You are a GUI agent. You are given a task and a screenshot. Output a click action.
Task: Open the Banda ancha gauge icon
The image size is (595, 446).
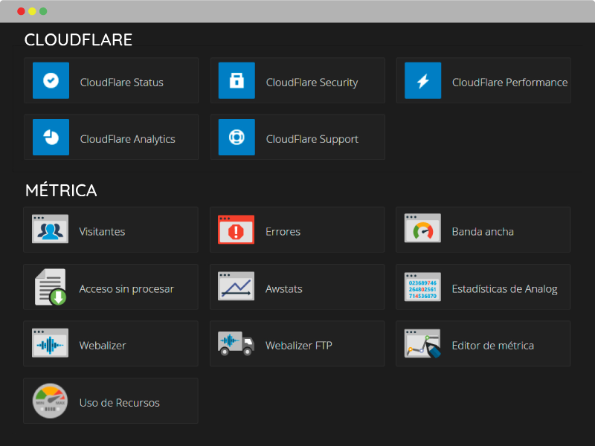pos(422,228)
